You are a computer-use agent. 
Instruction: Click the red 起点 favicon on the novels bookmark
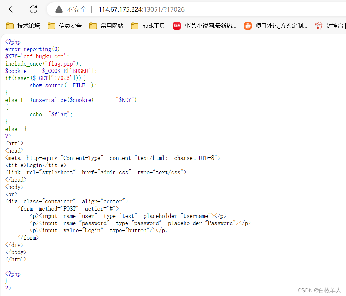point(177,26)
